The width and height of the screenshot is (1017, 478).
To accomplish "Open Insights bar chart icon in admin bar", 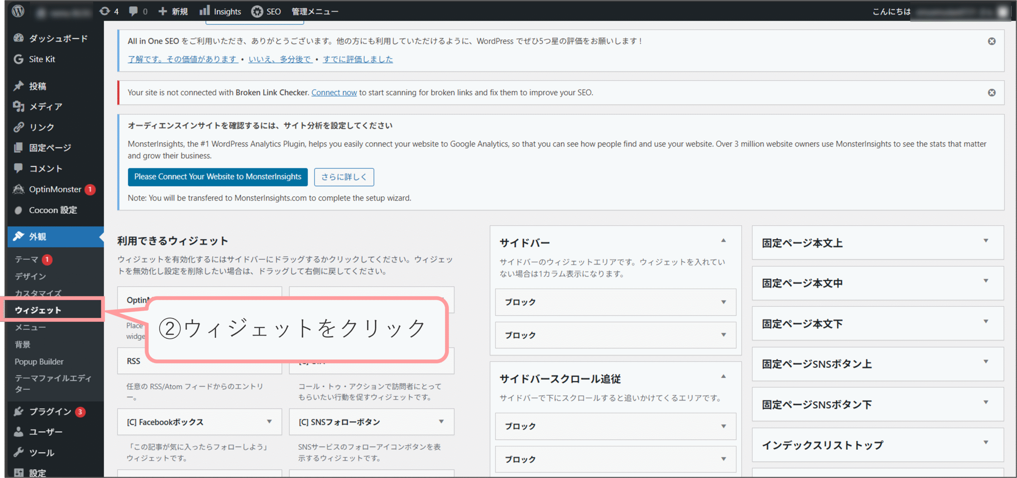I will pyautogui.click(x=205, y=11).
